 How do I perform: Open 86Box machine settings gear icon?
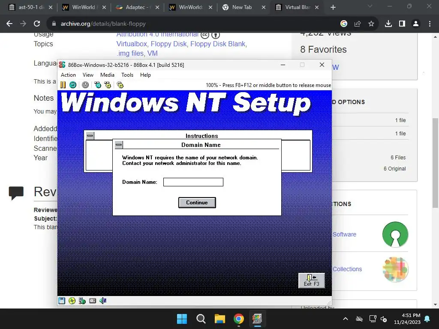coord(120,85)
